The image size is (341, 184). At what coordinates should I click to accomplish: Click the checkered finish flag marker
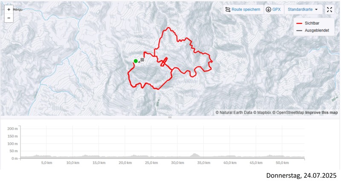142,60
